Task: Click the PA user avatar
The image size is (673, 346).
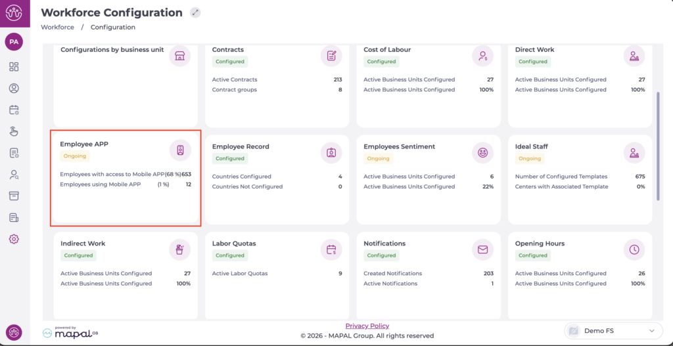Action: [14, 42]
